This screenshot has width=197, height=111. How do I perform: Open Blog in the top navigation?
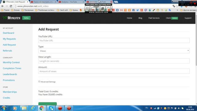click(x=140, y=18)
